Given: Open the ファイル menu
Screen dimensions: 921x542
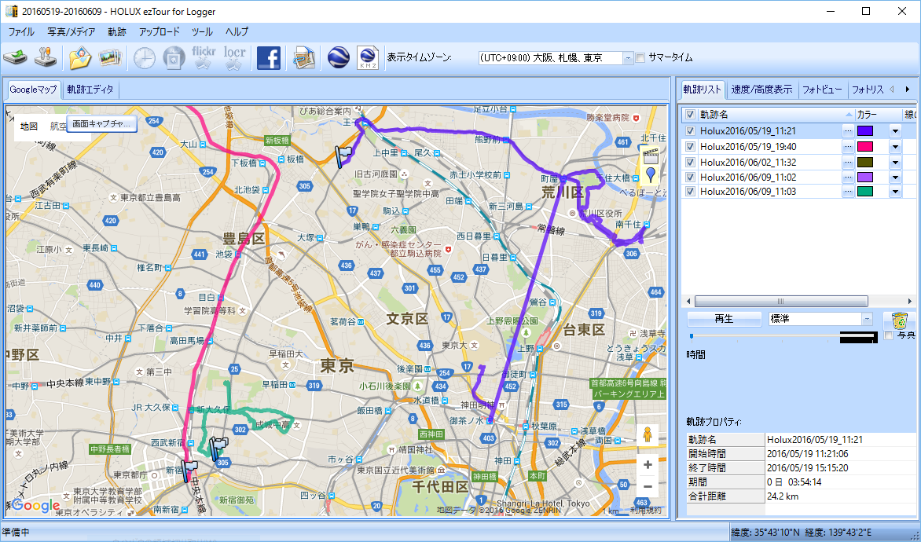Looking at the screenshot, I should (x=21, y=31).
